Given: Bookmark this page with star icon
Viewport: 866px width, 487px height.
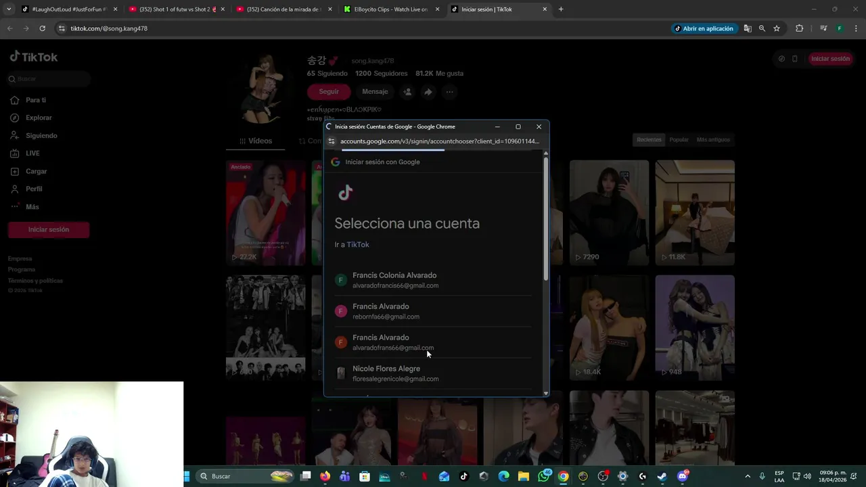Looking at the screenshot, I should (777, 28).
